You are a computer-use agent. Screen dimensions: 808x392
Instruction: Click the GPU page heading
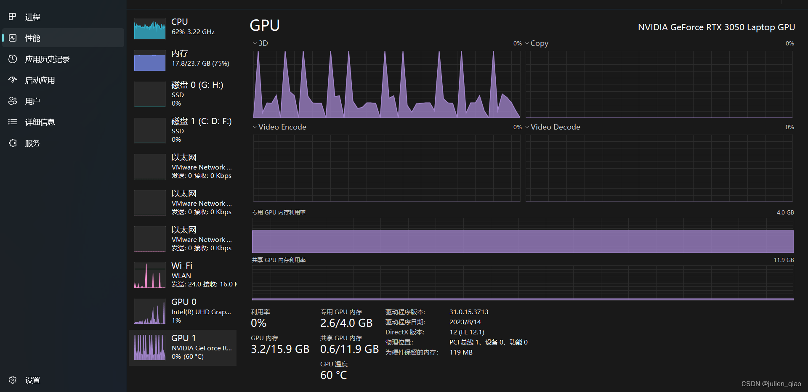(x=265, y=26)
